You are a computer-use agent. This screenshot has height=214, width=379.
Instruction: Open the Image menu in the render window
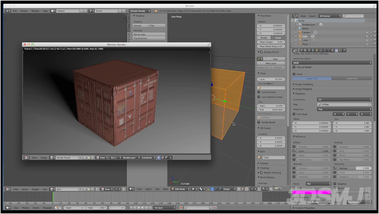[44, 158]
